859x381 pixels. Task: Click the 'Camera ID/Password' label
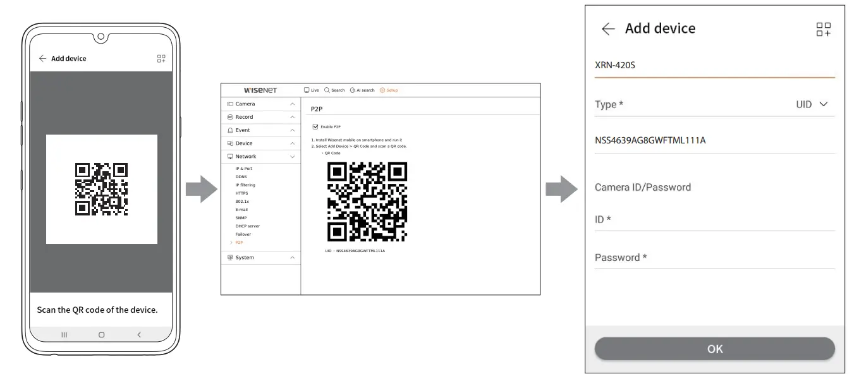[x=643, y=187]
